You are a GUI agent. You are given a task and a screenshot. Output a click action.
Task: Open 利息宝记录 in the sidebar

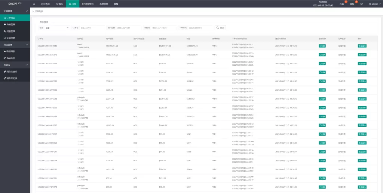(11, 78)
